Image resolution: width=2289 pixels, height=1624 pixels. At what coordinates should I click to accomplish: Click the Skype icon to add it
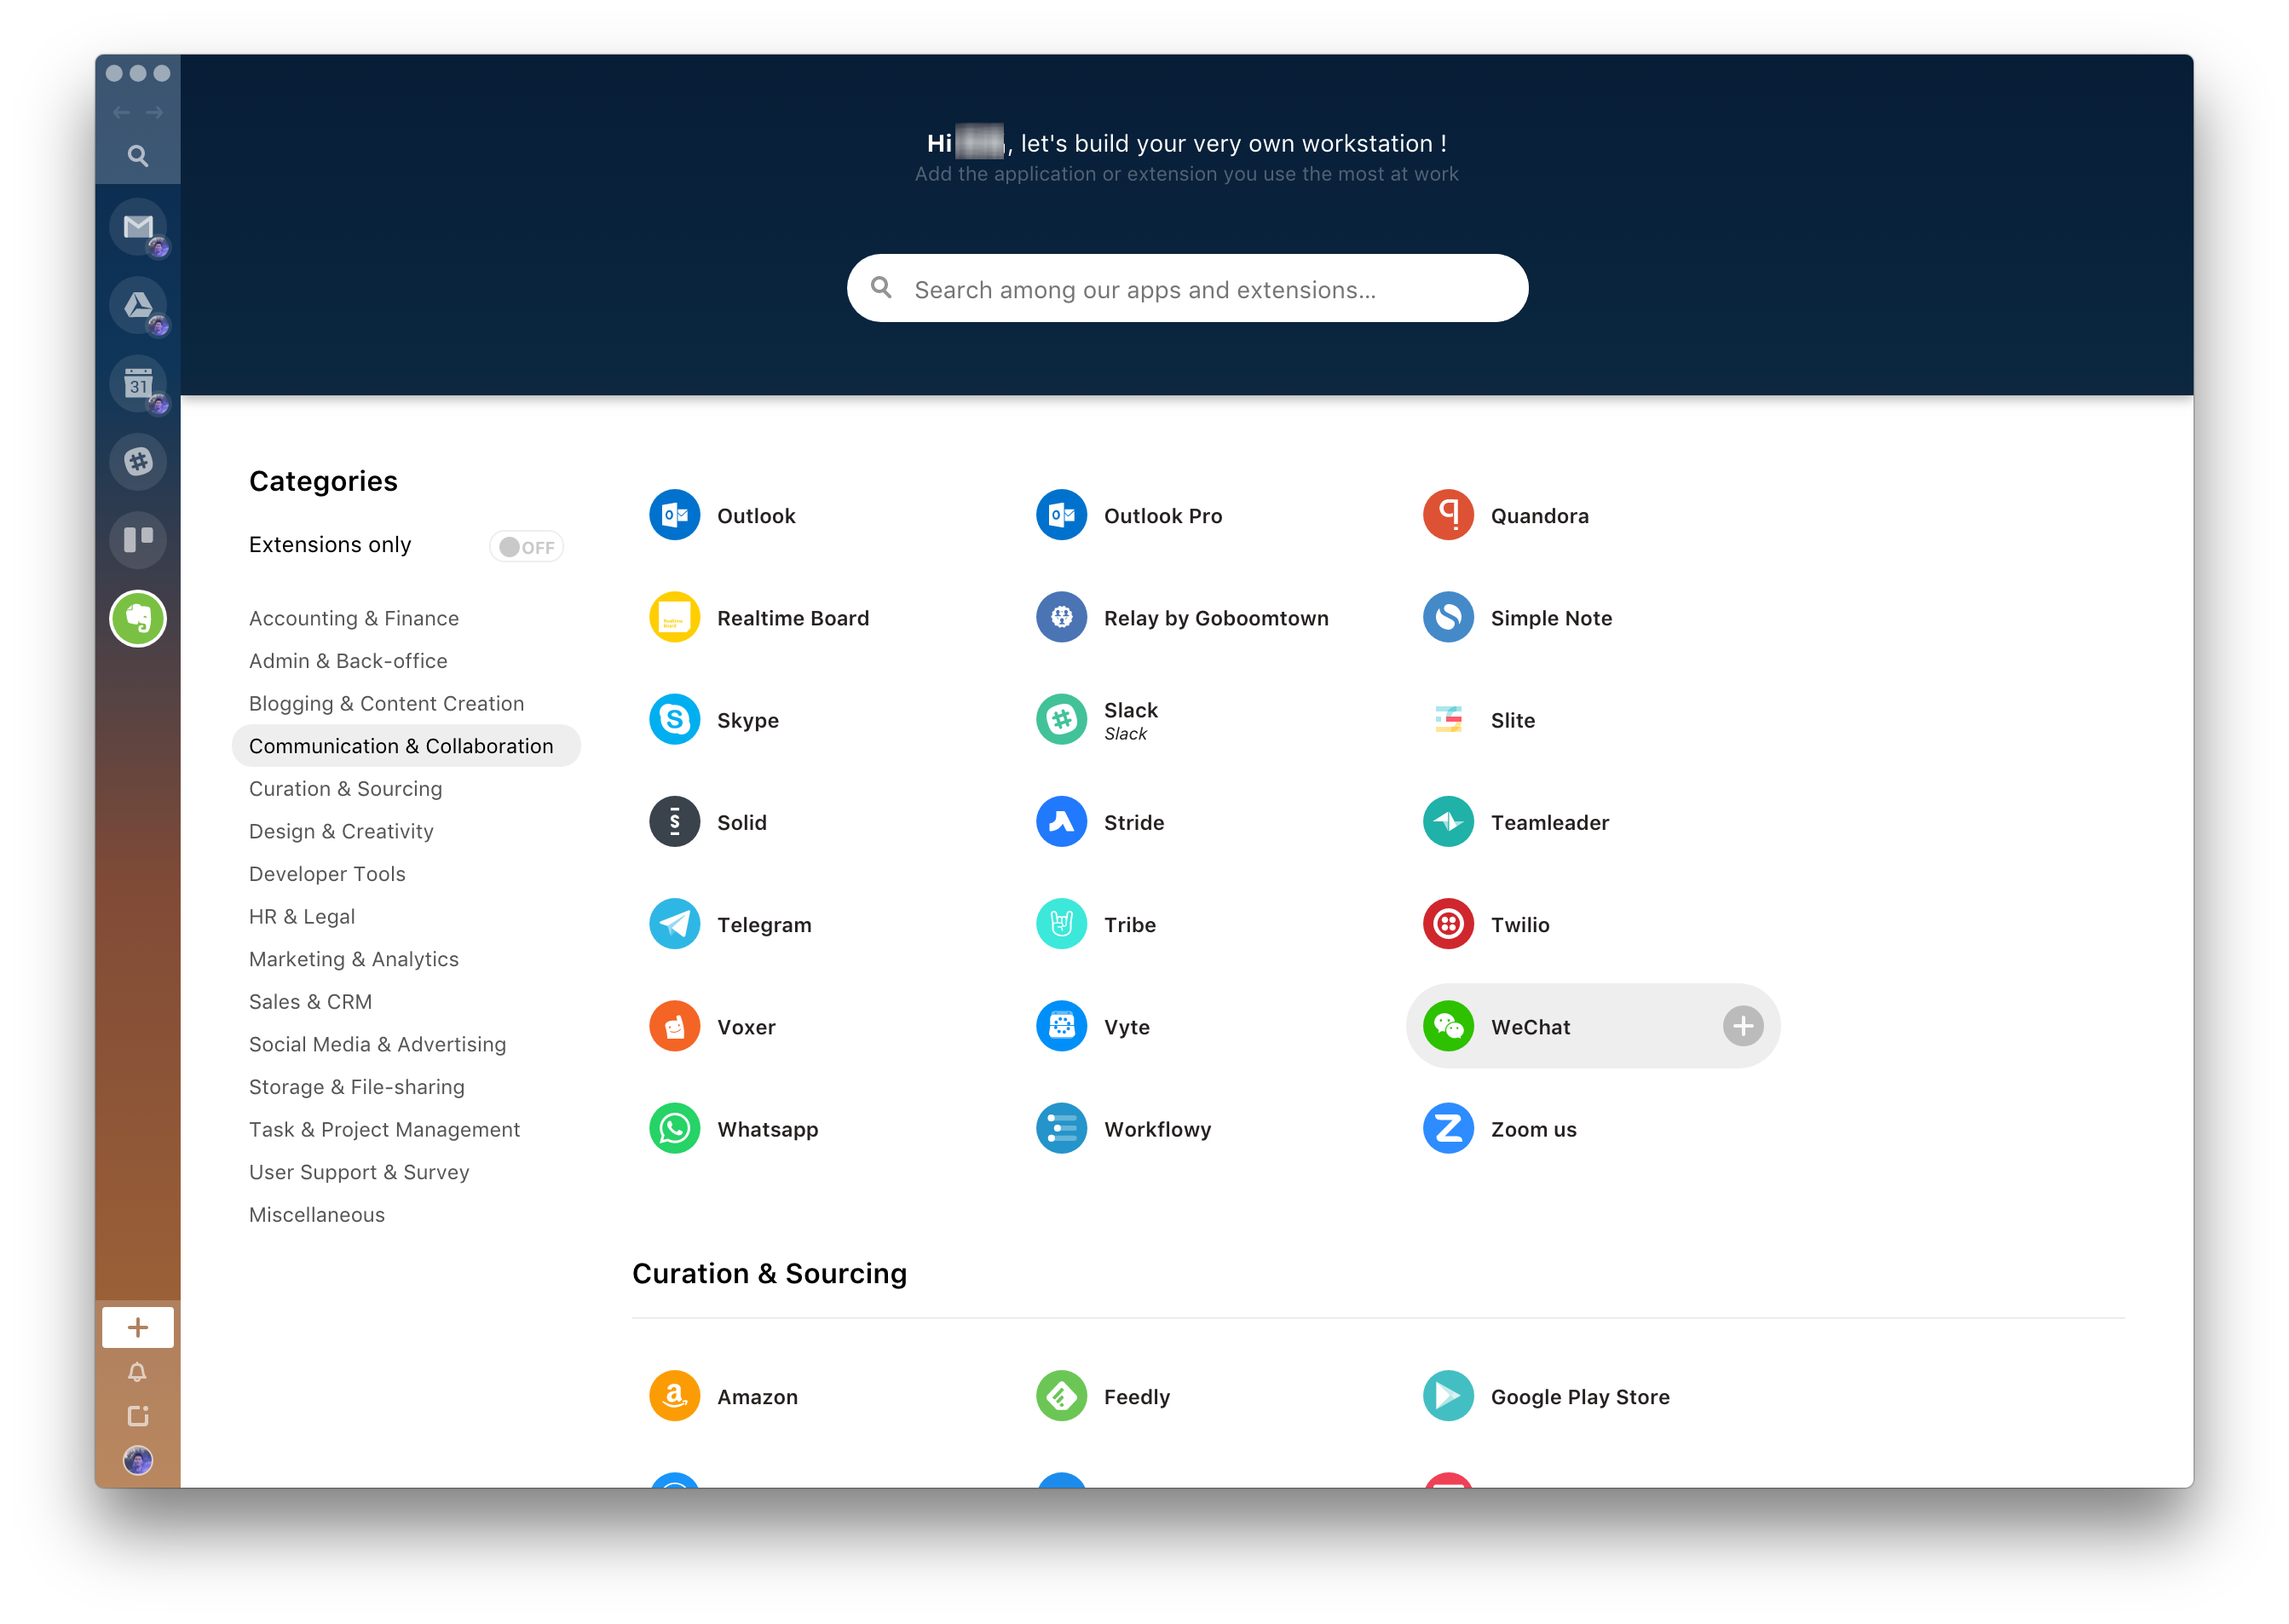point(677,719)
